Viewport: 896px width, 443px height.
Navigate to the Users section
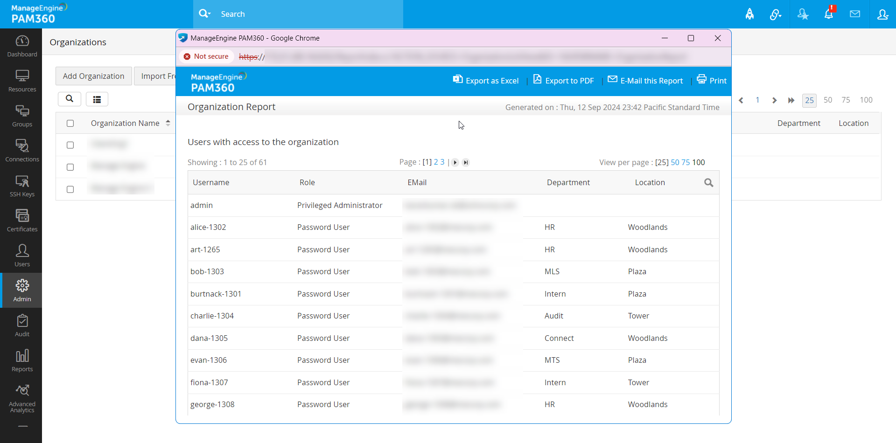click(x=21, y=255)
